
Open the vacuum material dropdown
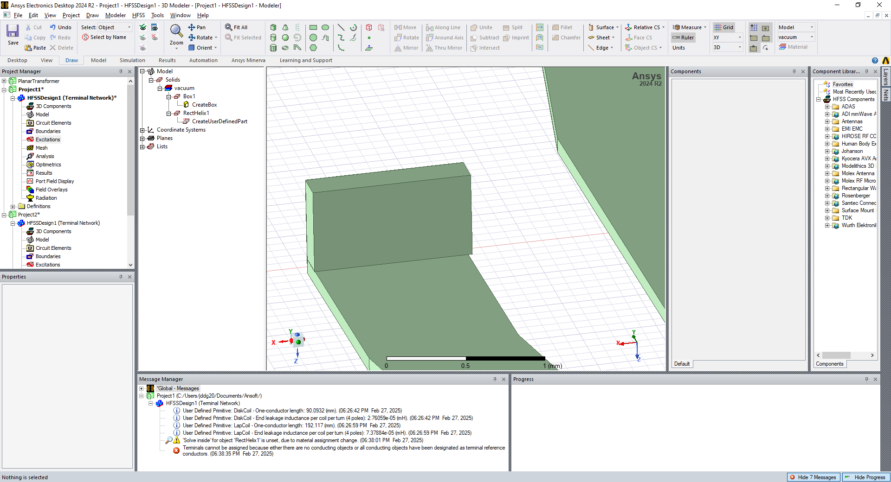812,37
